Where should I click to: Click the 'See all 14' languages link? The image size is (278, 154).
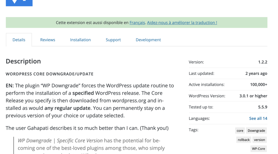pos(258,118)
